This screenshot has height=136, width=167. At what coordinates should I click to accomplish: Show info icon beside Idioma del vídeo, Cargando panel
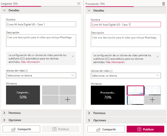pos(27,71)
